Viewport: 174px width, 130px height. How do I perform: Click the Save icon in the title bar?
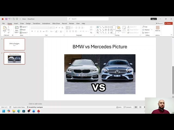(x=6, y=19)
